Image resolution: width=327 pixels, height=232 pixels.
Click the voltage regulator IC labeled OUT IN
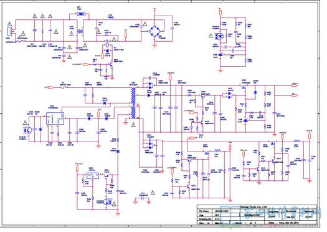point(93,175)
